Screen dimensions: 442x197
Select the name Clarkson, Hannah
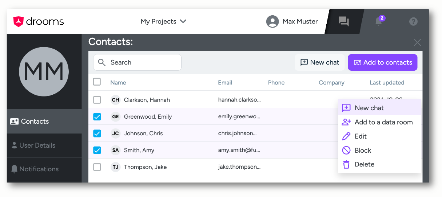coord(147,100)
